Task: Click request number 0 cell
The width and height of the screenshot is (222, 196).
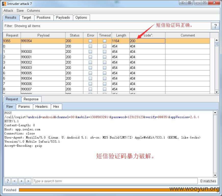Action: coord(12,46)
